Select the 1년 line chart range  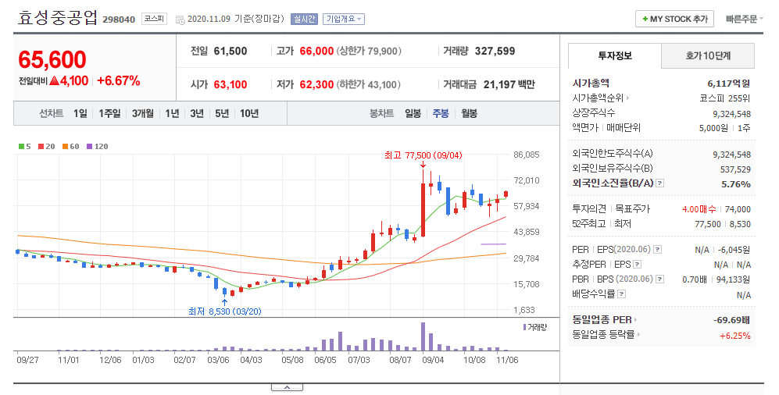click(172, 114)
